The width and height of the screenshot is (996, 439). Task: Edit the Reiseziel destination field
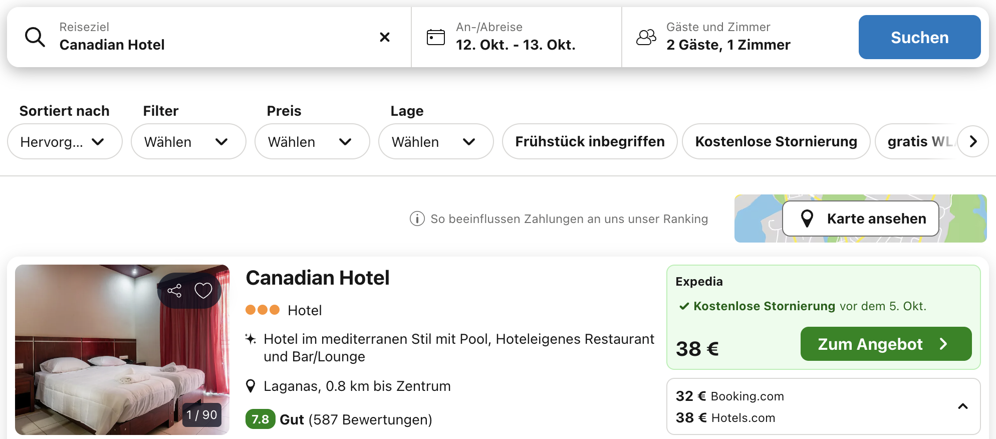pos(209,37)
